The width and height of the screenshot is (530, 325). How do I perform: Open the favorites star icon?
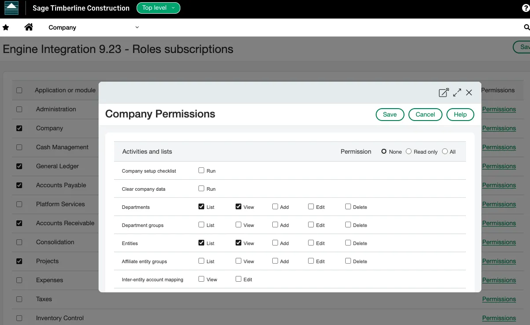coord(6,27)
